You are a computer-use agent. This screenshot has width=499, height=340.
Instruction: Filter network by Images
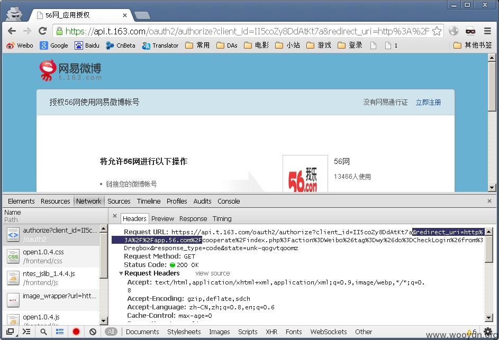pos(219,332)
